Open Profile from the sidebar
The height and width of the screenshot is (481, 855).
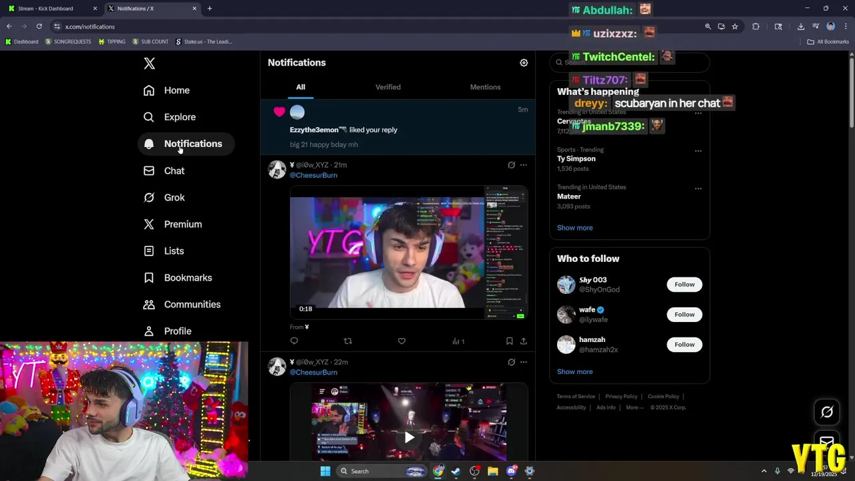pos(168,331)
